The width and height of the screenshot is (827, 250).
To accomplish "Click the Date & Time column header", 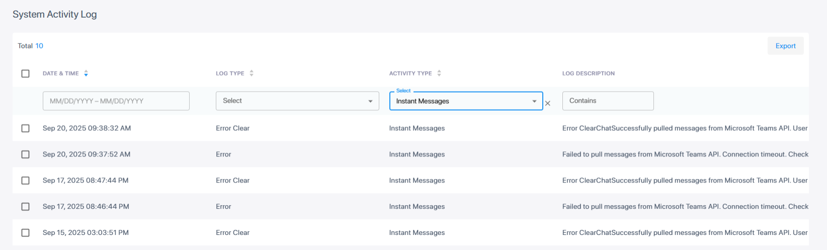I will pyautogui.click(x=61, y=73).
